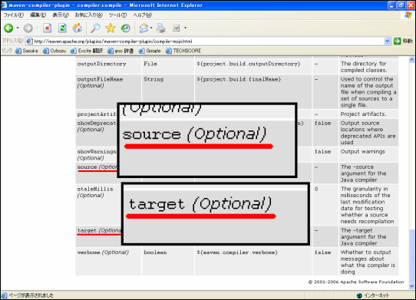Screen dimensions: 416x300
Task: Click the outputFileName parameter name
Action: pos(100,79)
